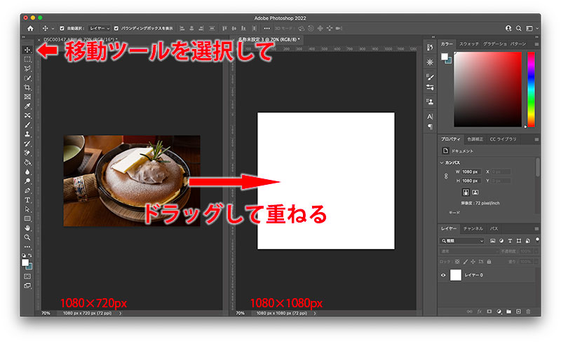The height and width of the screenshot is (343, 561).
Task: Collapse the Canvas section chevron
Action: click(442, 162)
